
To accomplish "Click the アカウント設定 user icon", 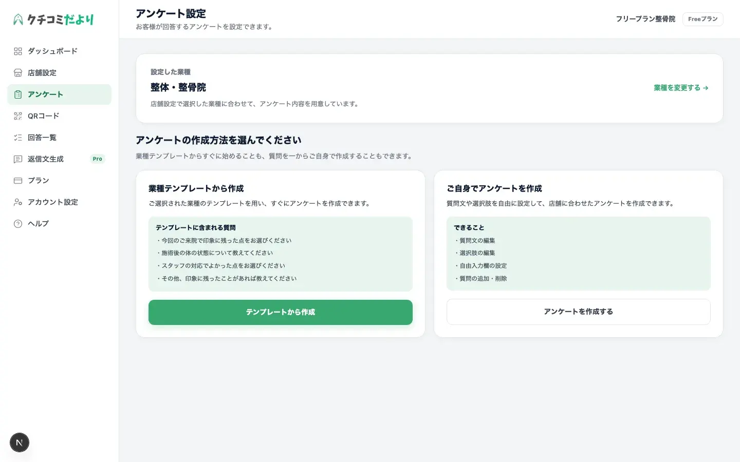I will (x=18, y=202).
